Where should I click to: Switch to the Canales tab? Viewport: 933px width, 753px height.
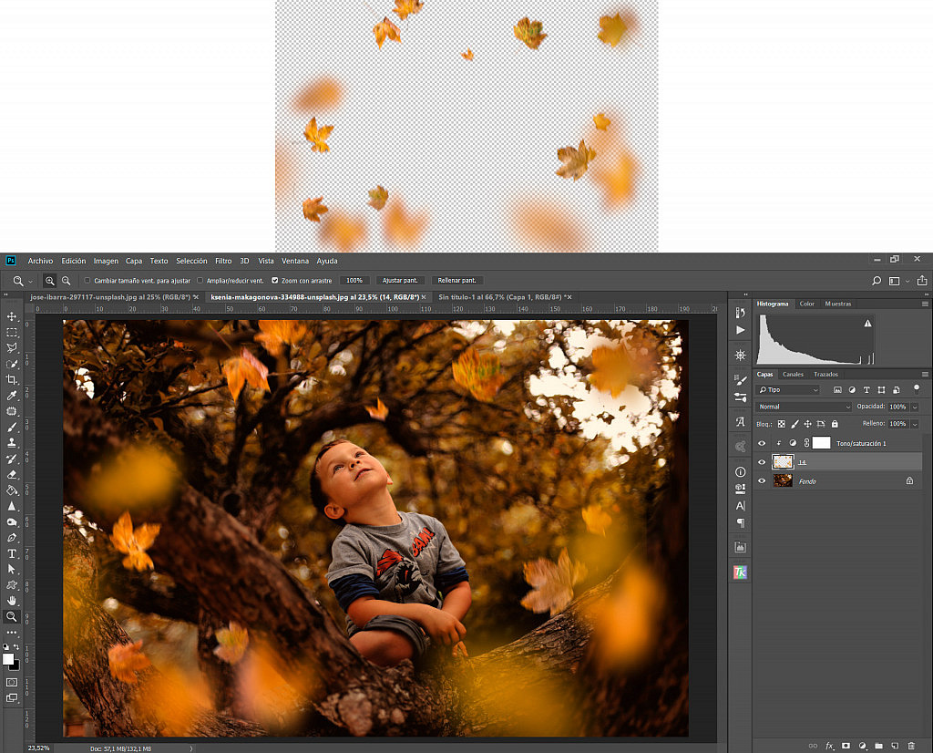click(x=792, y=374)
